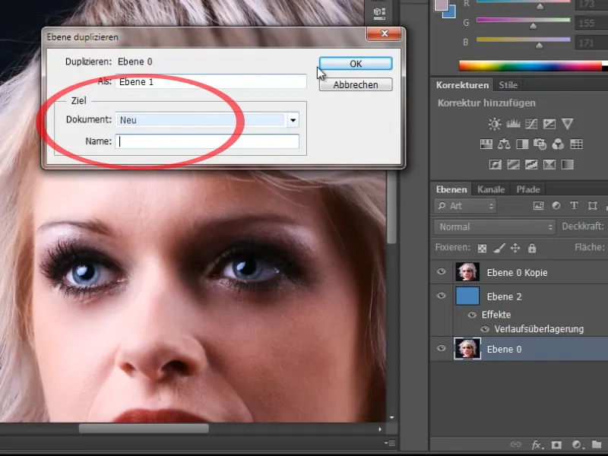Confirm duplication with OK
This screenshot has width=608, height=456.
[x=356, y=64]
